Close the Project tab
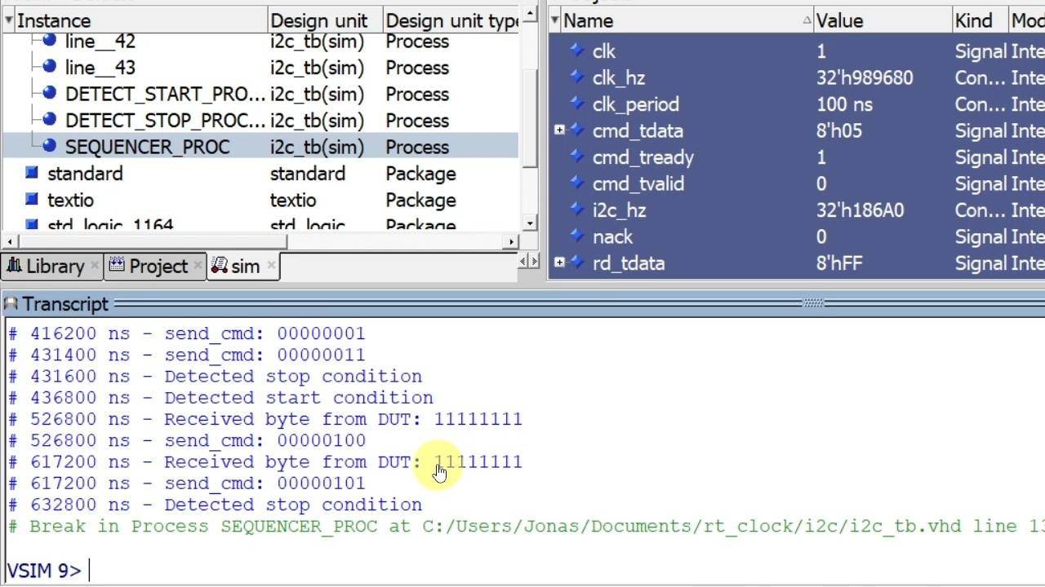The width and height of the screenshot is (1045, 587). point(198,266)
